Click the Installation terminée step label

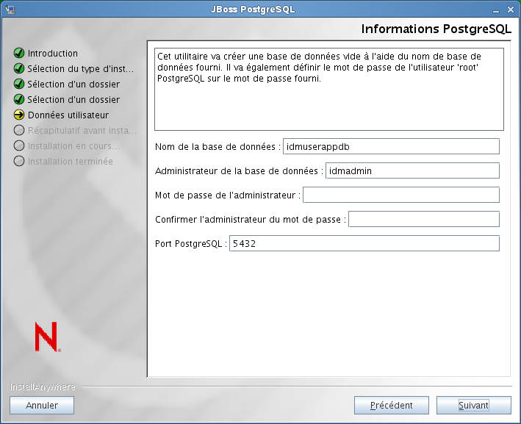pos(70,162)
